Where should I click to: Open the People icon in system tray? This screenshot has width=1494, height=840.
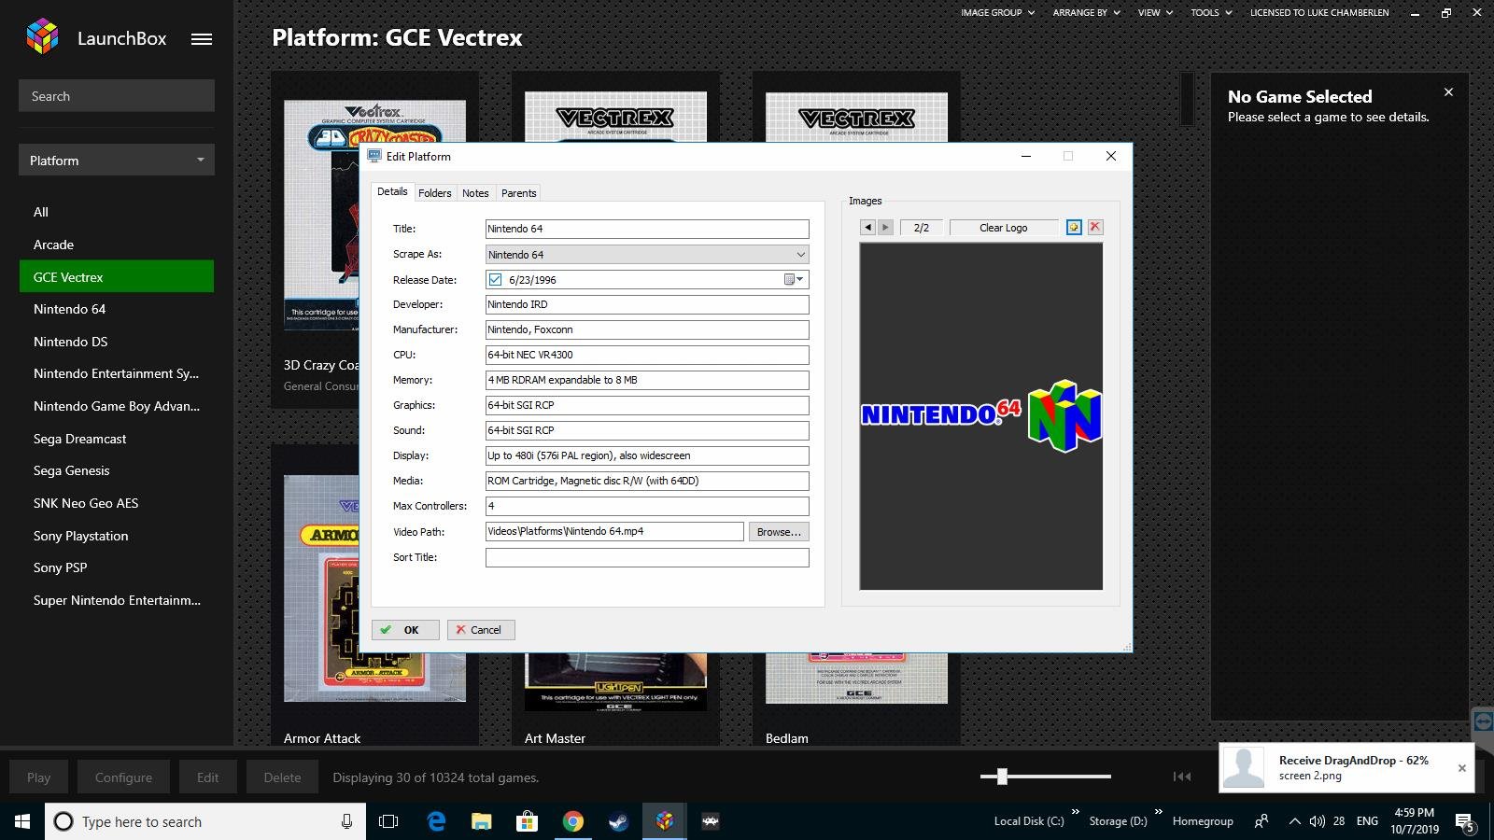click(1261, 821)
